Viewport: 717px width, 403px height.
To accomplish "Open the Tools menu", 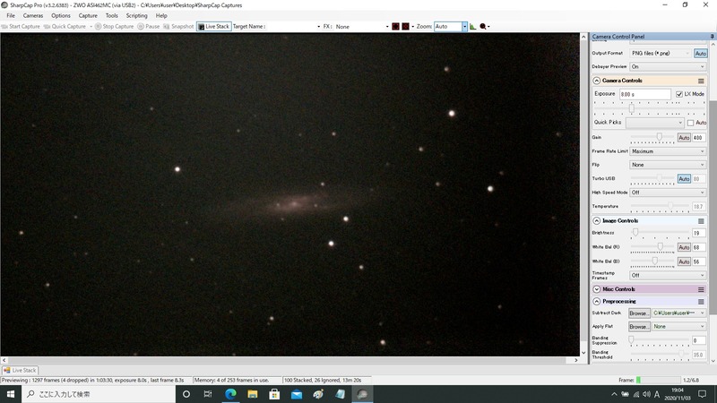I will click(x=111, y=15).
